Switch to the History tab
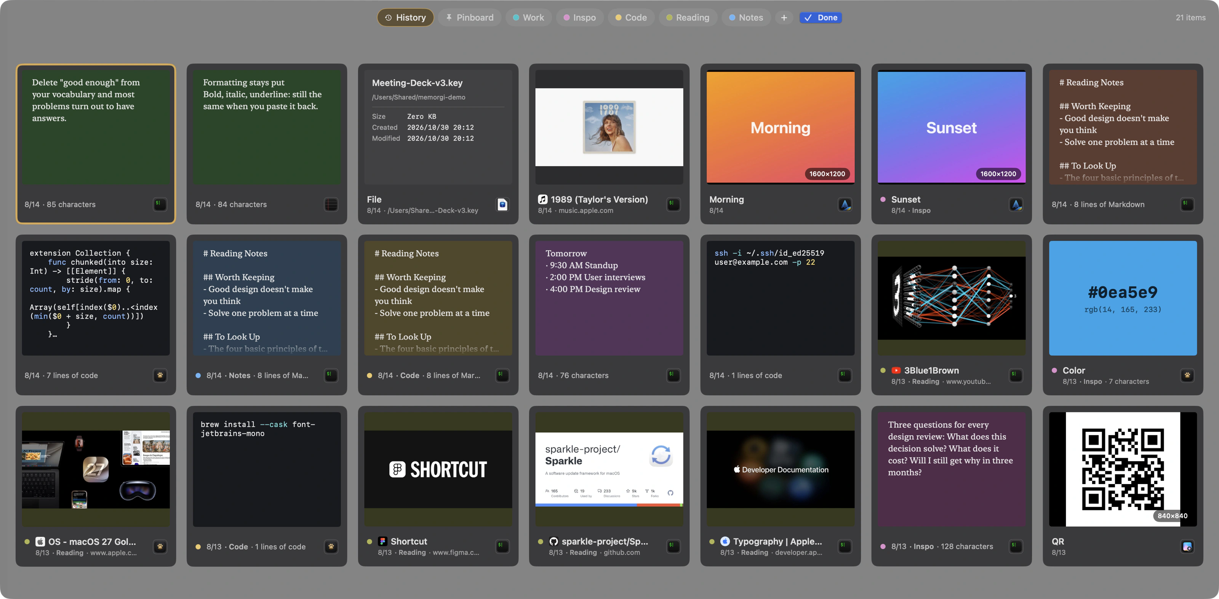This screenshot has height=599, width=1219. click(405, 18)
